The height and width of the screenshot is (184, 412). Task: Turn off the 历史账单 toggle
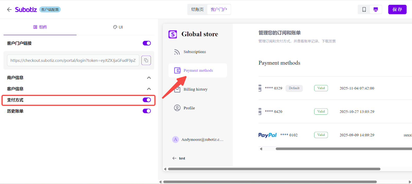pos(147,111)
